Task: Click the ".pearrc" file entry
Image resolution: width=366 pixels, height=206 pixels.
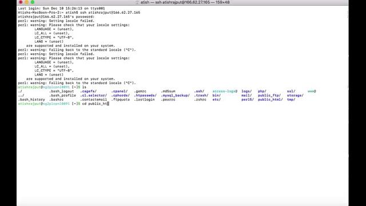Action: pos(168,100)
